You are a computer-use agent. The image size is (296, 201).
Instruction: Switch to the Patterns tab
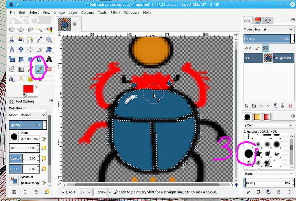(x=257, y=117)
